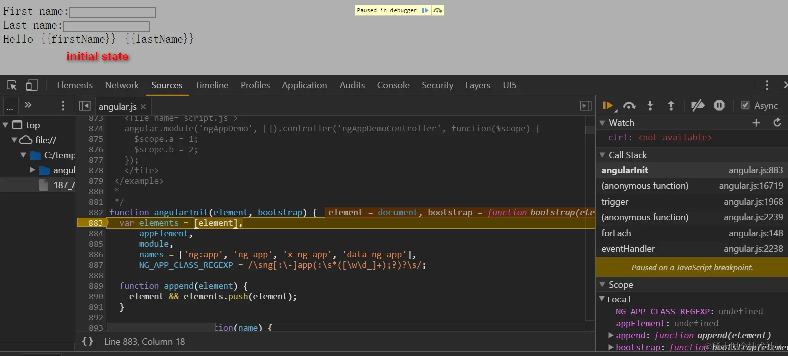
Task: Expand the angul folder node
Action: 32,170
